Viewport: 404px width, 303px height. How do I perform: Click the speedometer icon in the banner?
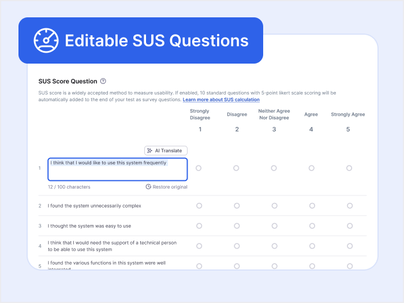(46, 40)
